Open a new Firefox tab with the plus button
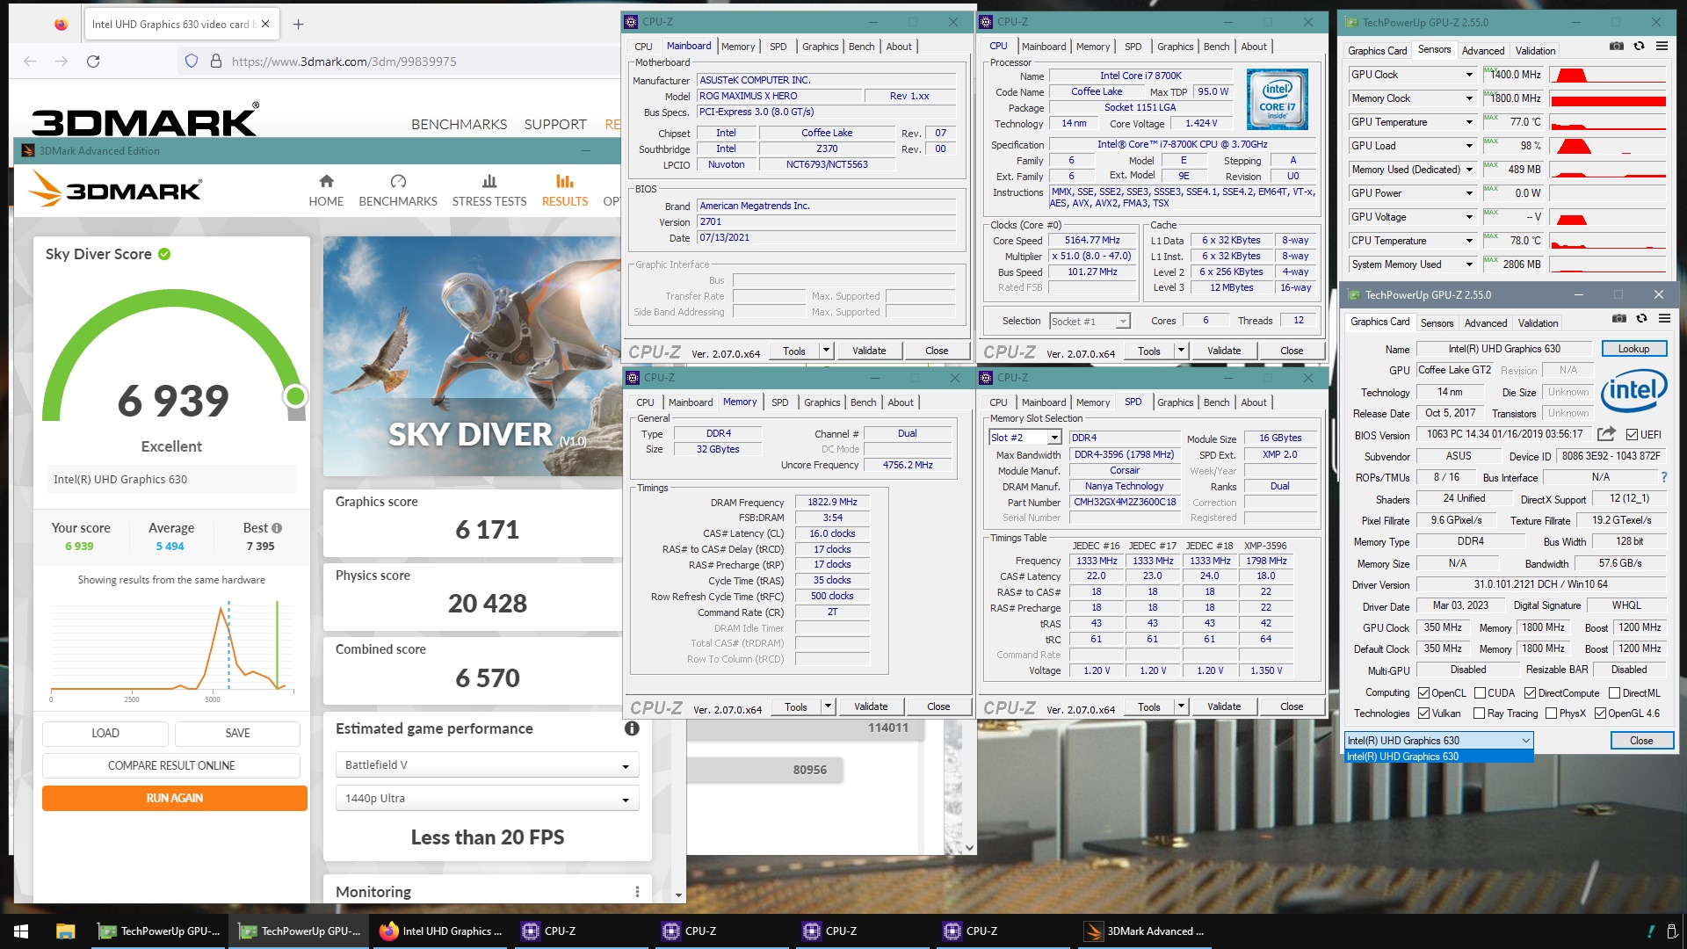The height and width of the screenshot is (949, 1687). [x=298, y=25]
